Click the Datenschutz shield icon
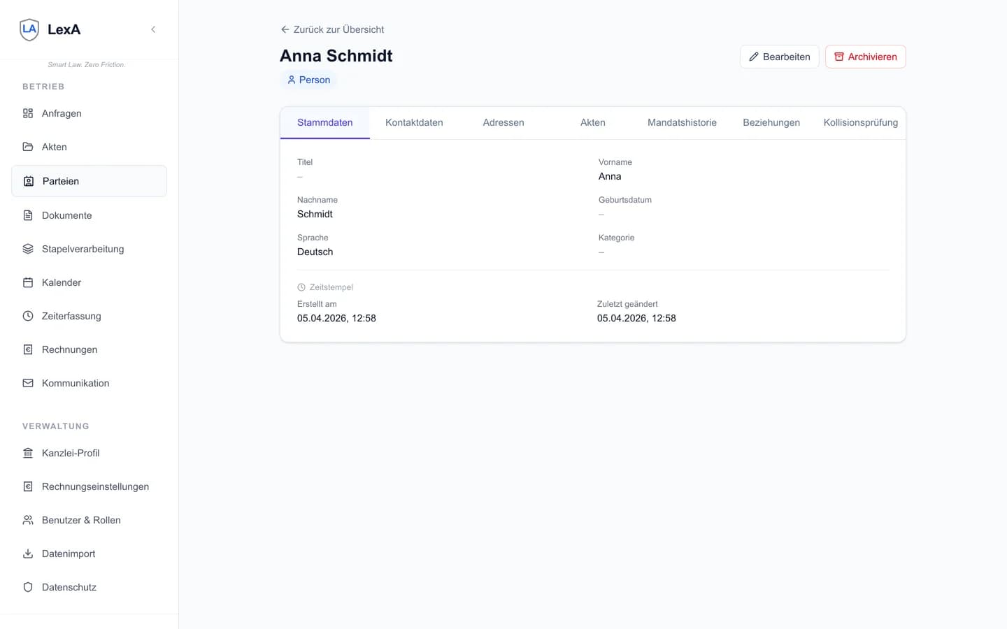 [x=28, y=587]
